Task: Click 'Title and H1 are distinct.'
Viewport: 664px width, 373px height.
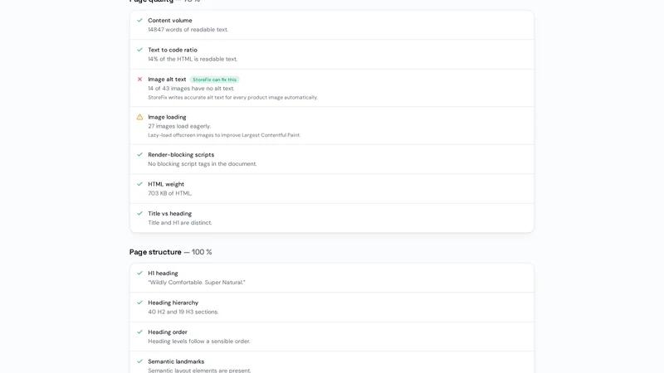Action: (x=179, y=223)
